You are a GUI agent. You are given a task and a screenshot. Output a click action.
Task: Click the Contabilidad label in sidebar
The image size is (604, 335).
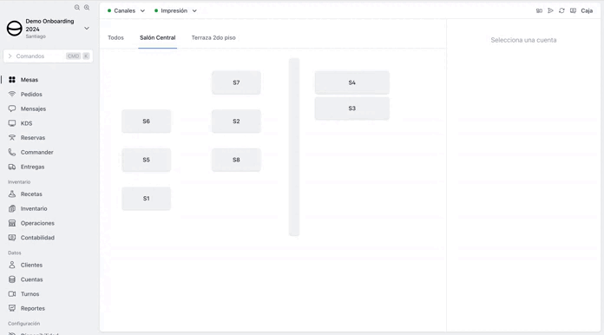click(37, 238)
